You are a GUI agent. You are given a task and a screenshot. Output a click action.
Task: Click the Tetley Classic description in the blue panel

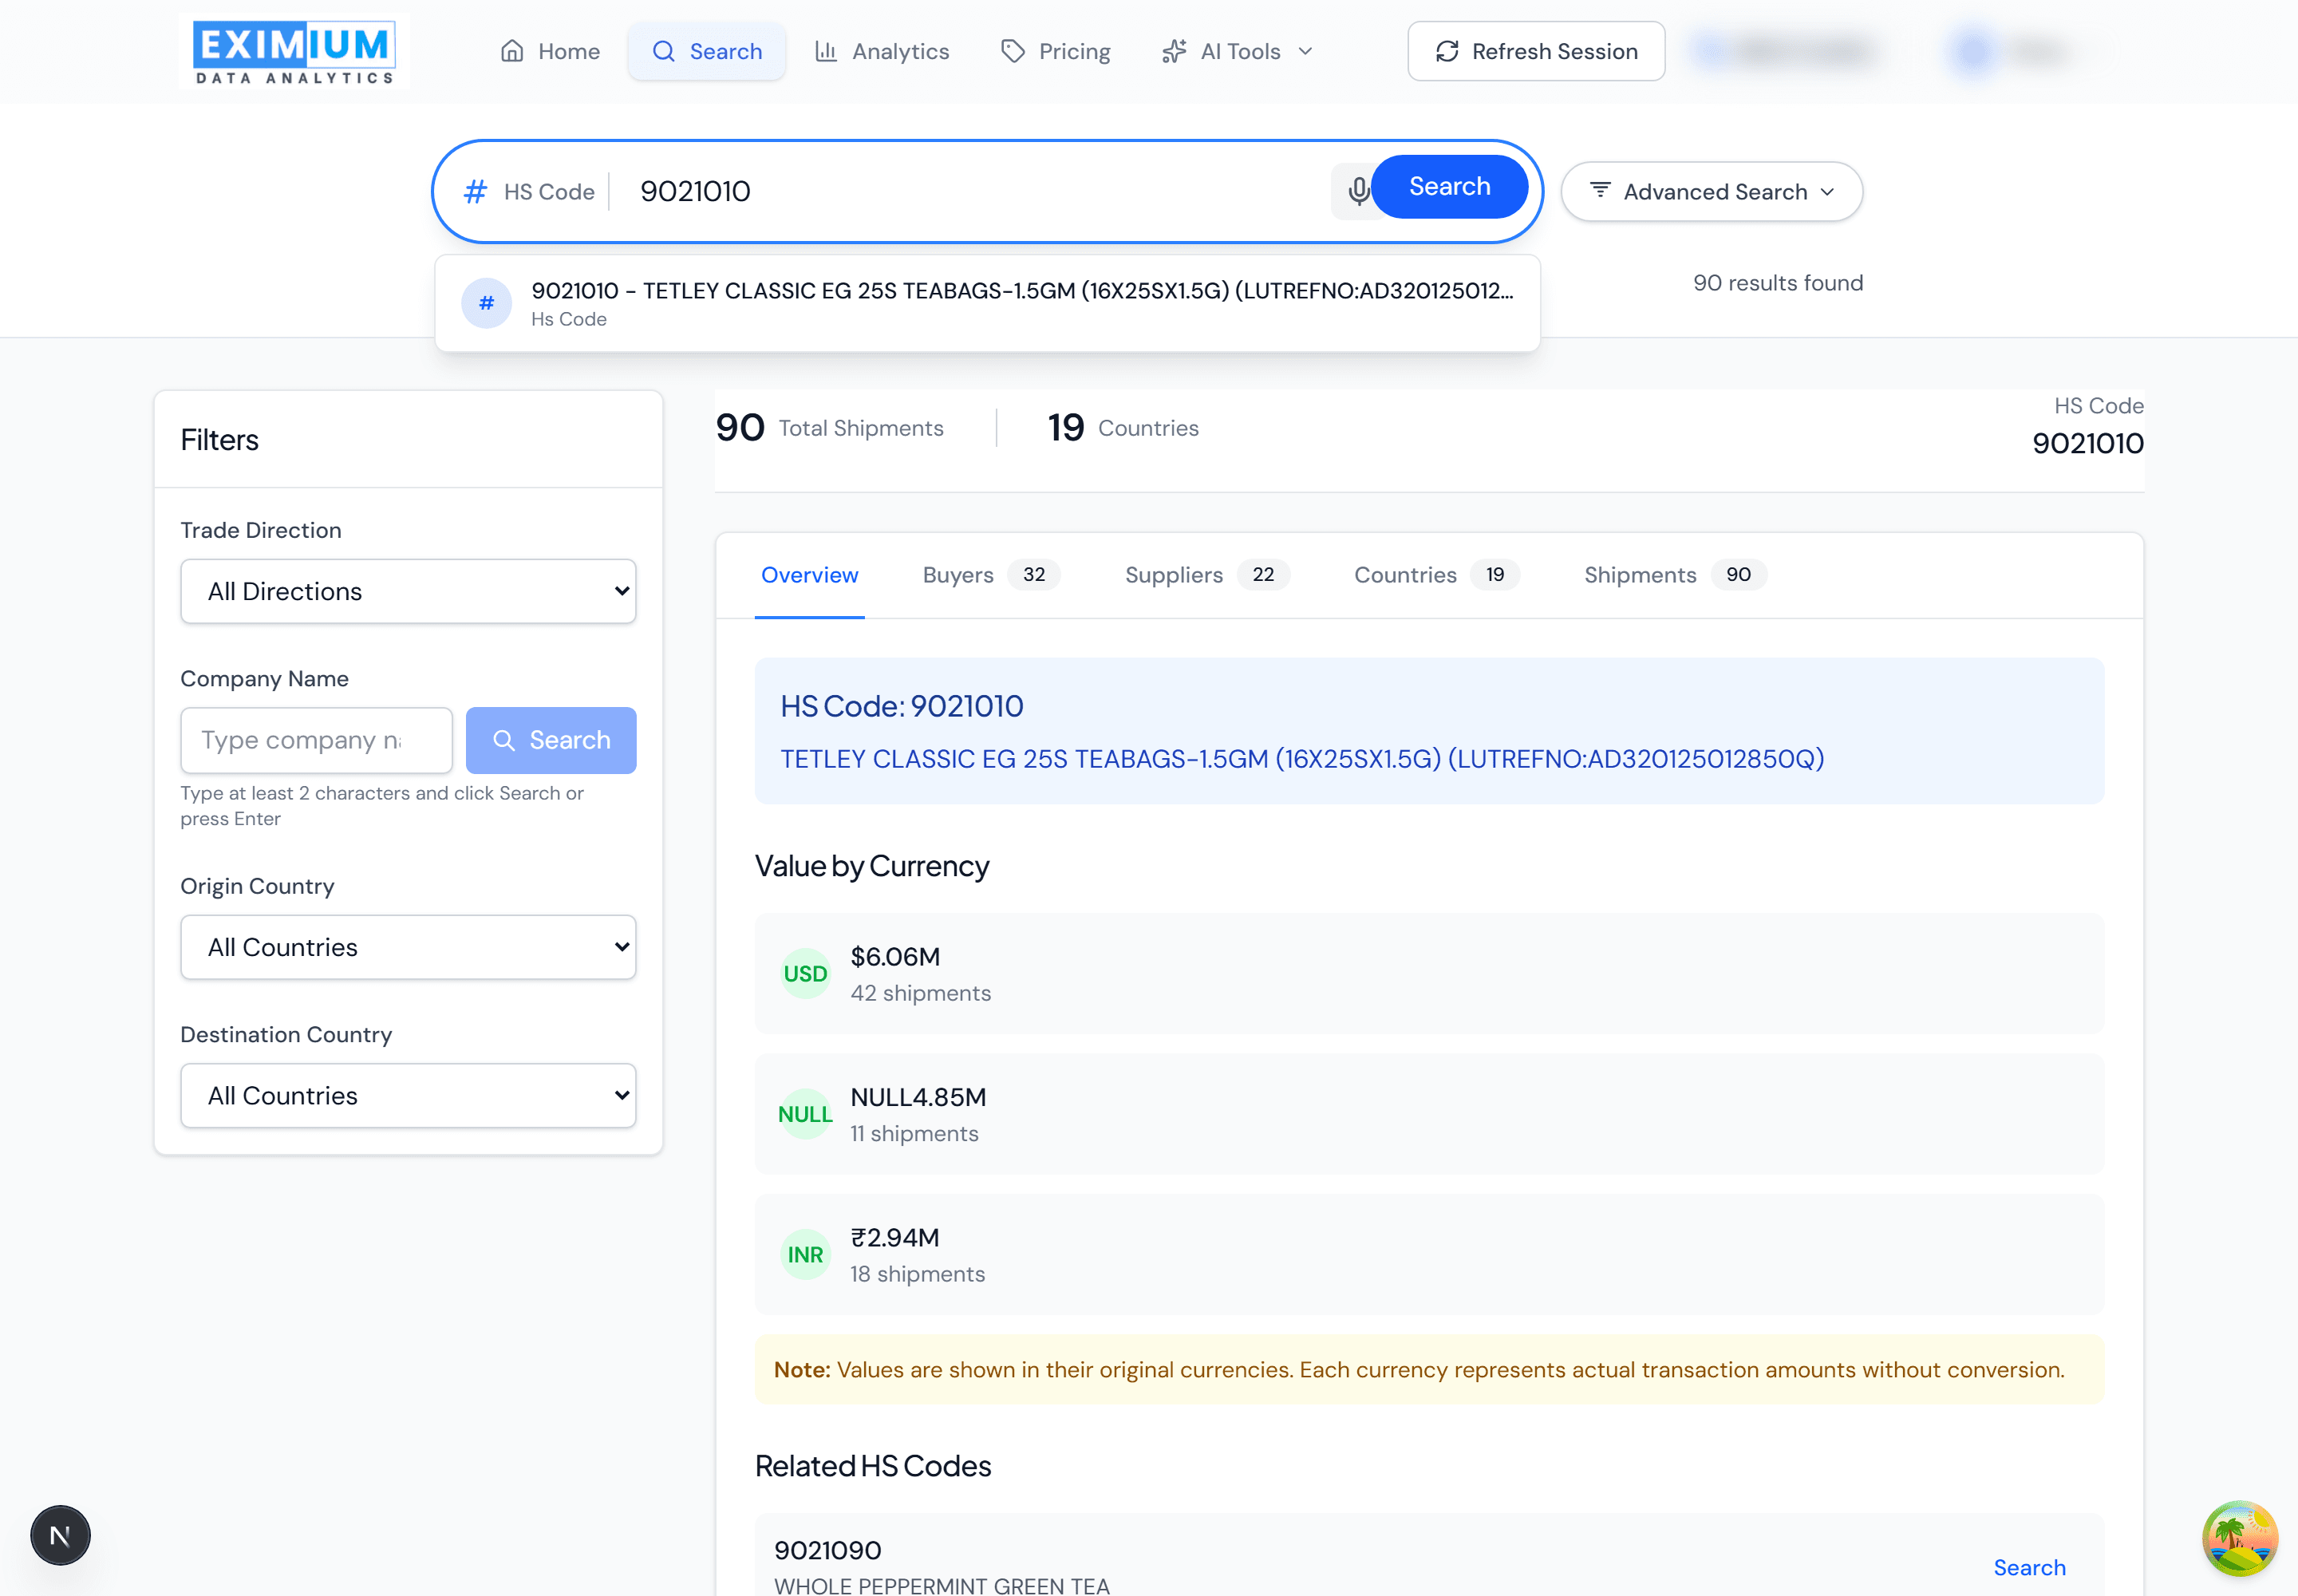click(x=1302, y=759)
